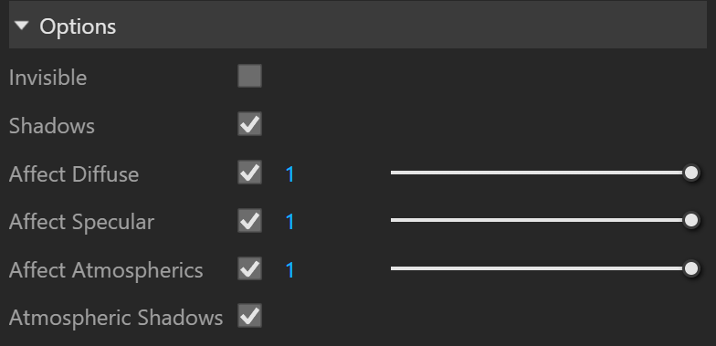Toggle the Affect Atmospherics checkbox
Viewport: 716px width, 346px height.
tap(250, 268)
